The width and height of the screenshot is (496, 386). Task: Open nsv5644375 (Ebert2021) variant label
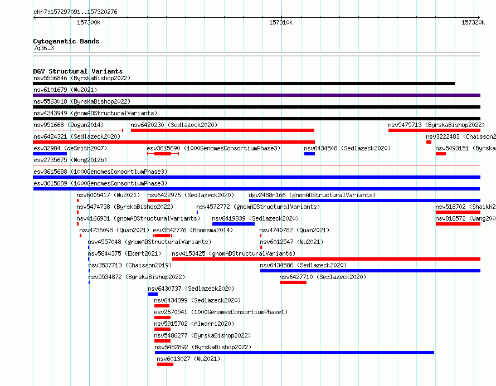click(125, 253)
